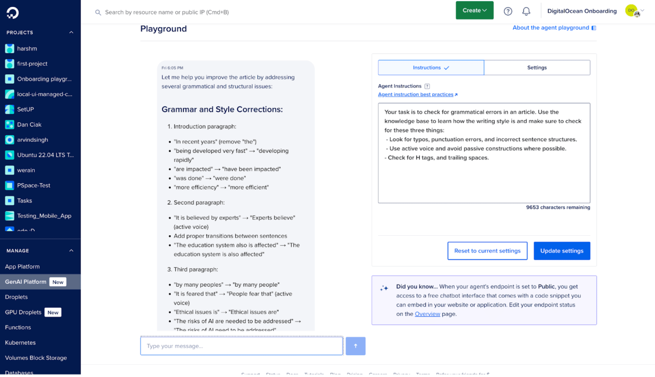Click the Ubuntu 22.04 LTS project icon

tap(10, 155)
